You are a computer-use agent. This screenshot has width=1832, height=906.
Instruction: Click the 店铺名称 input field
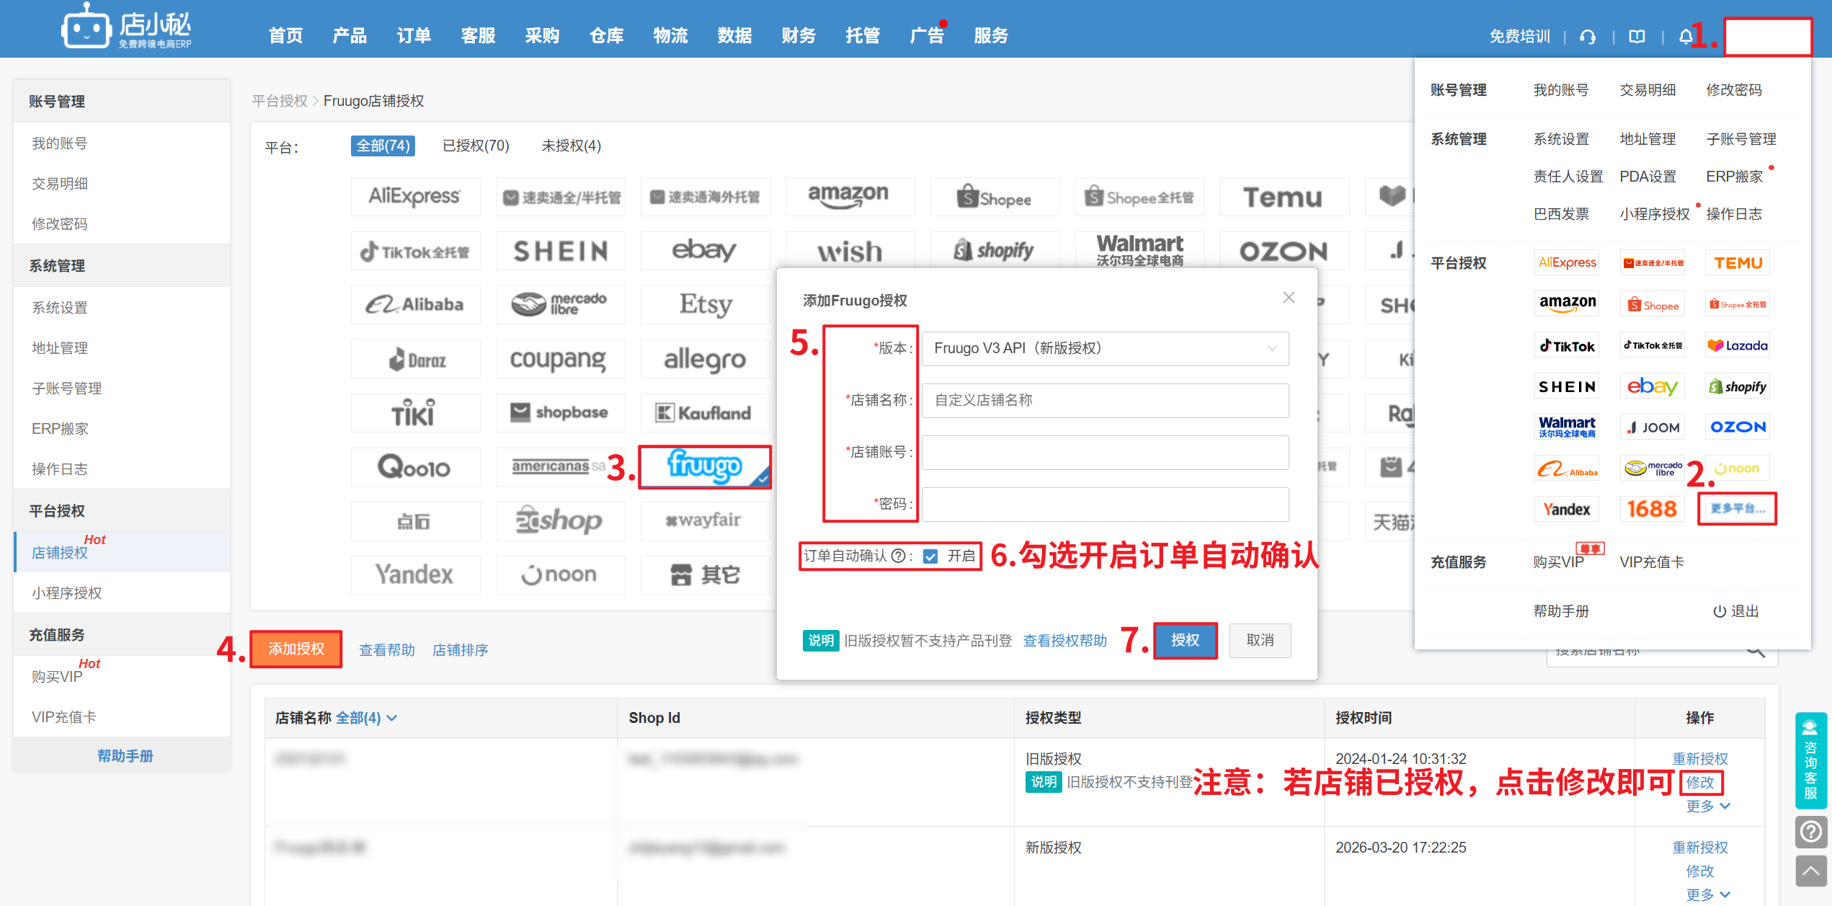pos(1105,400)
